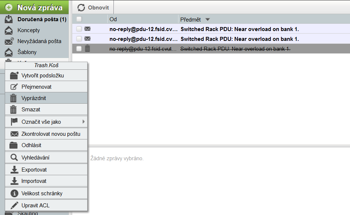Click the trash can icon beside Vyprázdnit
The image size is (350, 215).
pos(14,98)
